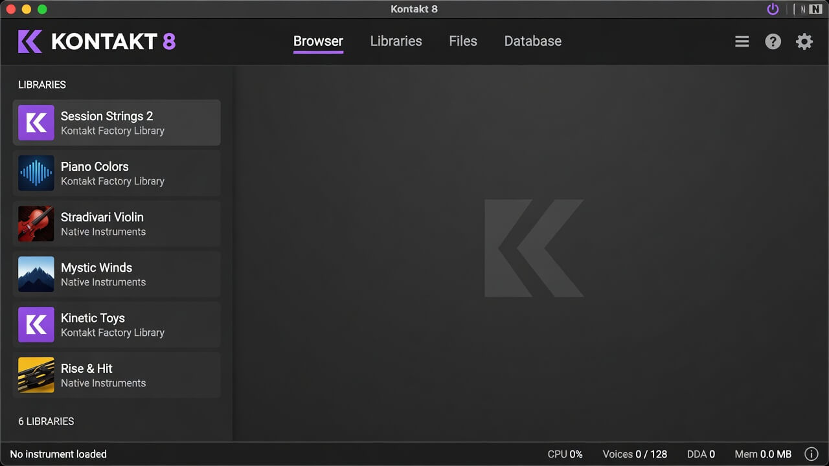The width and height of the screenshot is (829, 466).
Task: Close the Kontakt 8 window
Action: [11, 9]
